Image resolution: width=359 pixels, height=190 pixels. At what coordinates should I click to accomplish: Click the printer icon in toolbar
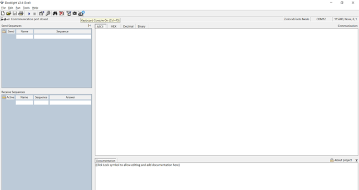click(21, 14)
